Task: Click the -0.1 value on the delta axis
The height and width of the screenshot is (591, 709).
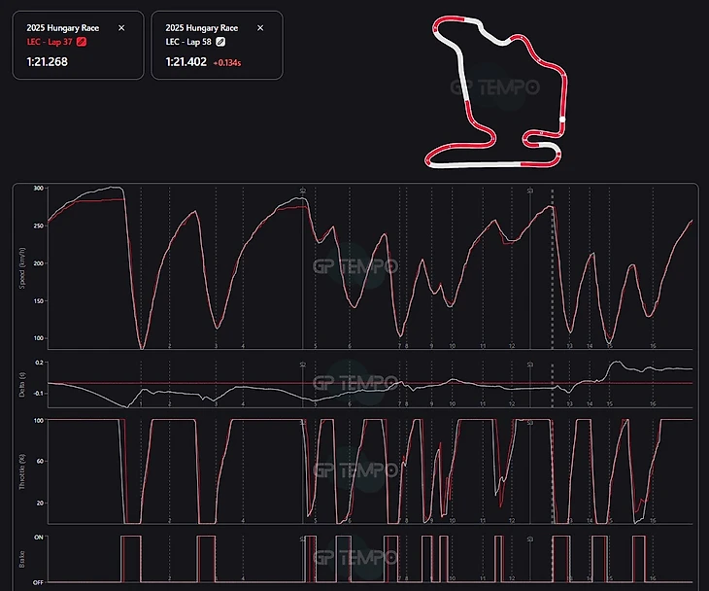Action: coord(39,394)
